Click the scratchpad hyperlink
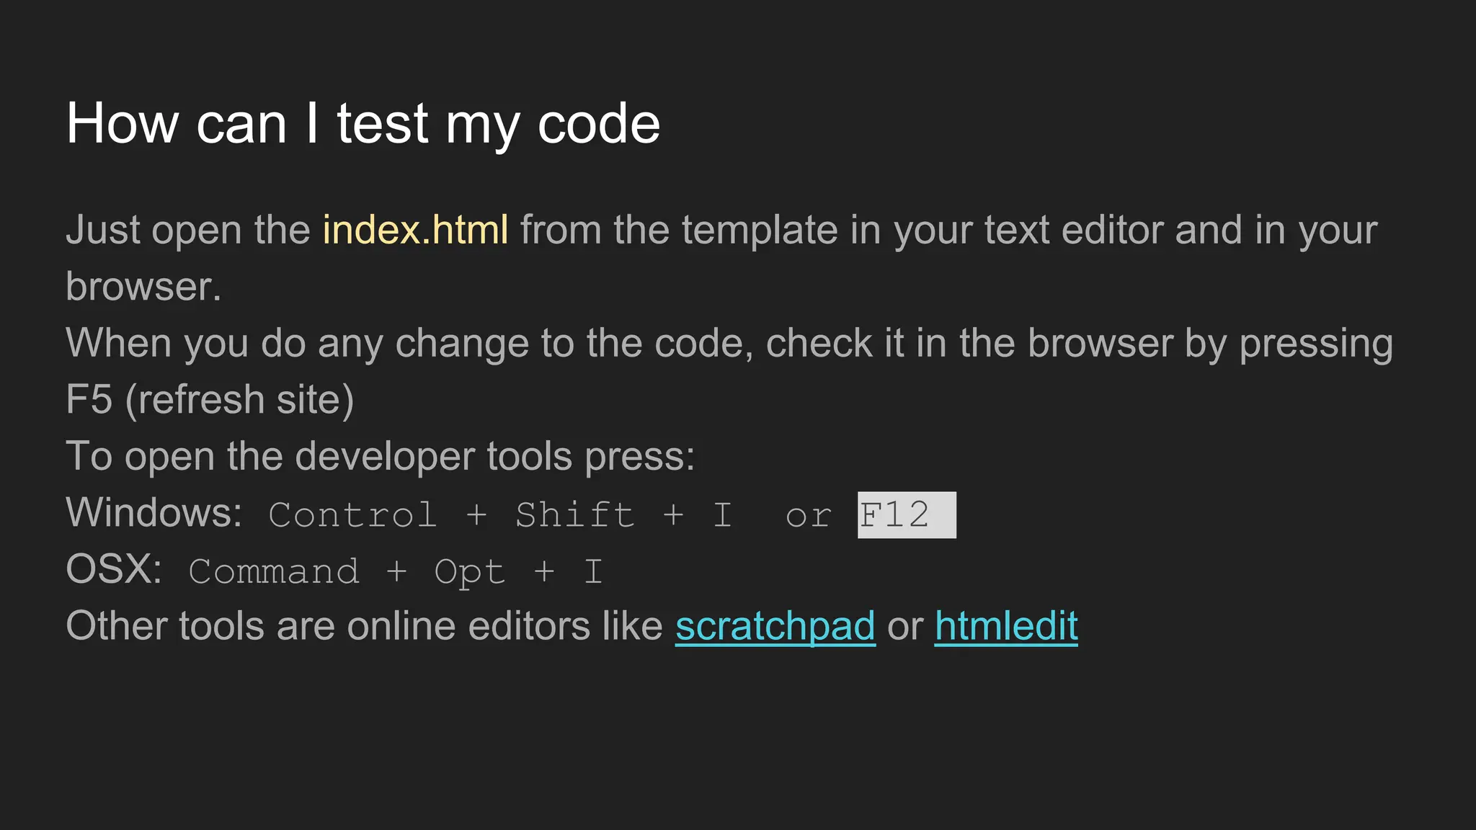Image resolution: width=1476 pixels, height=830 pixels. pos(775,625)
